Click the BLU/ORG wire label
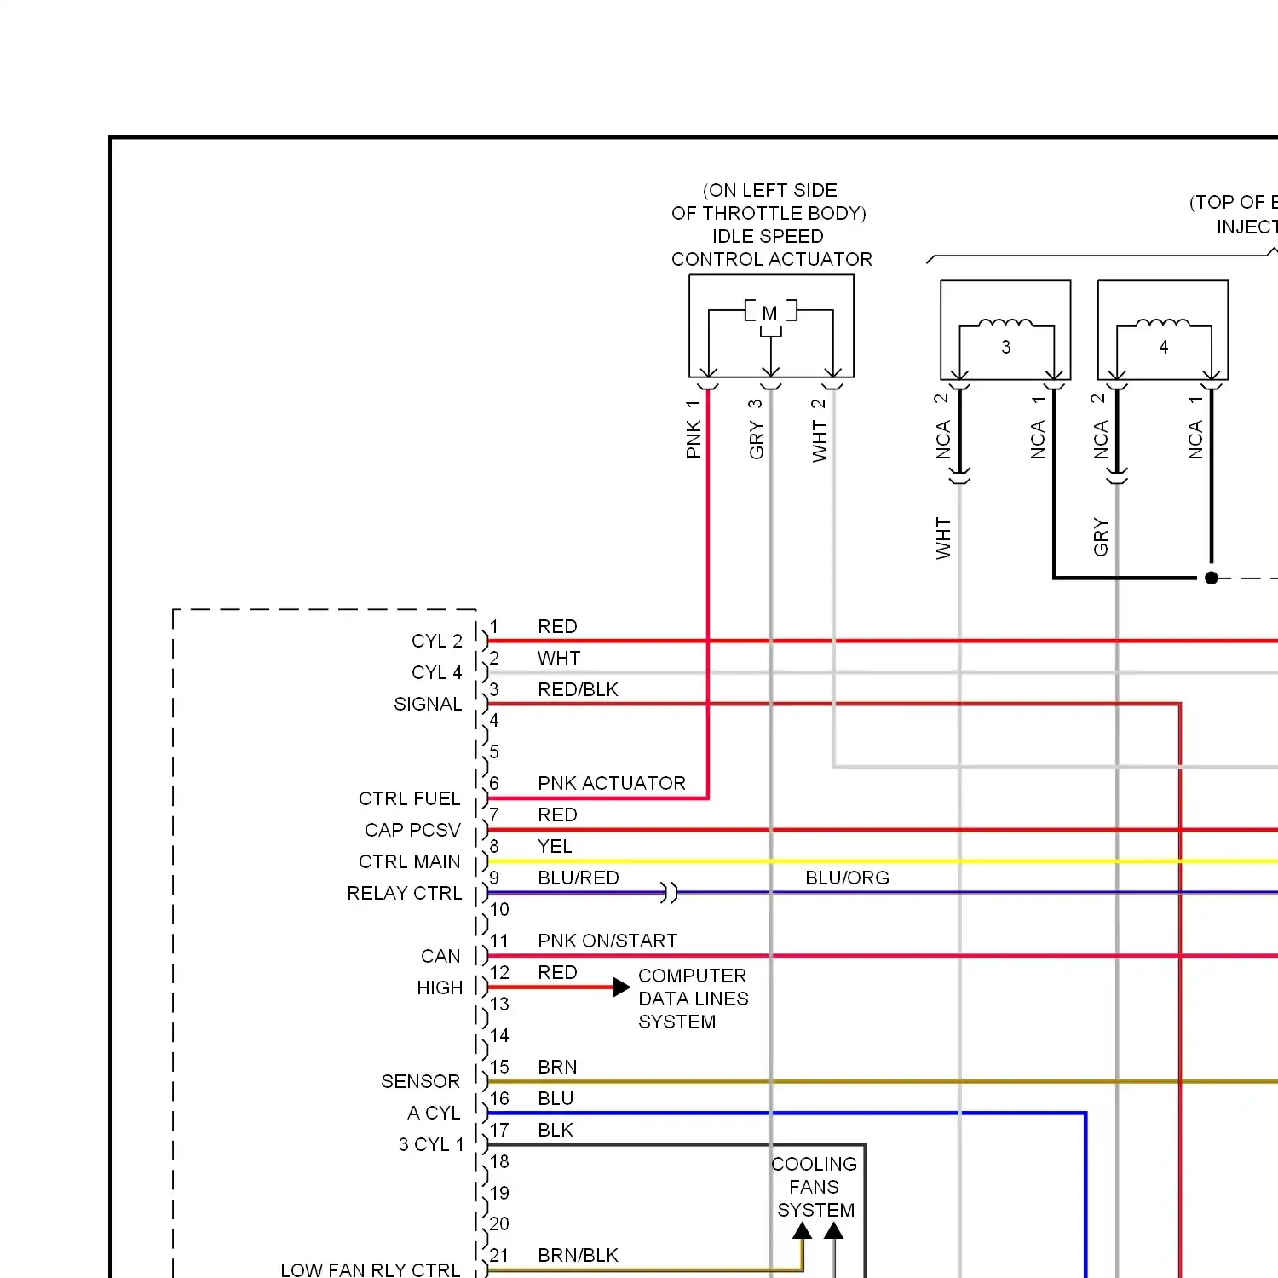 click(x=847, y=878)
